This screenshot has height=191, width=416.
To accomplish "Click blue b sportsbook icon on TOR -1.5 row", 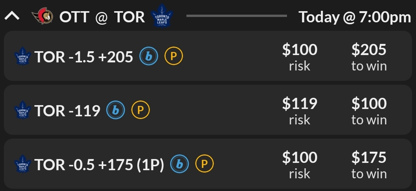I will tap(149, 57).
